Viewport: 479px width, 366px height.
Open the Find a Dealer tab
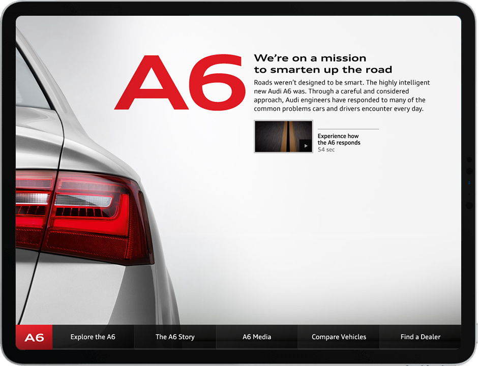[421, 337]
